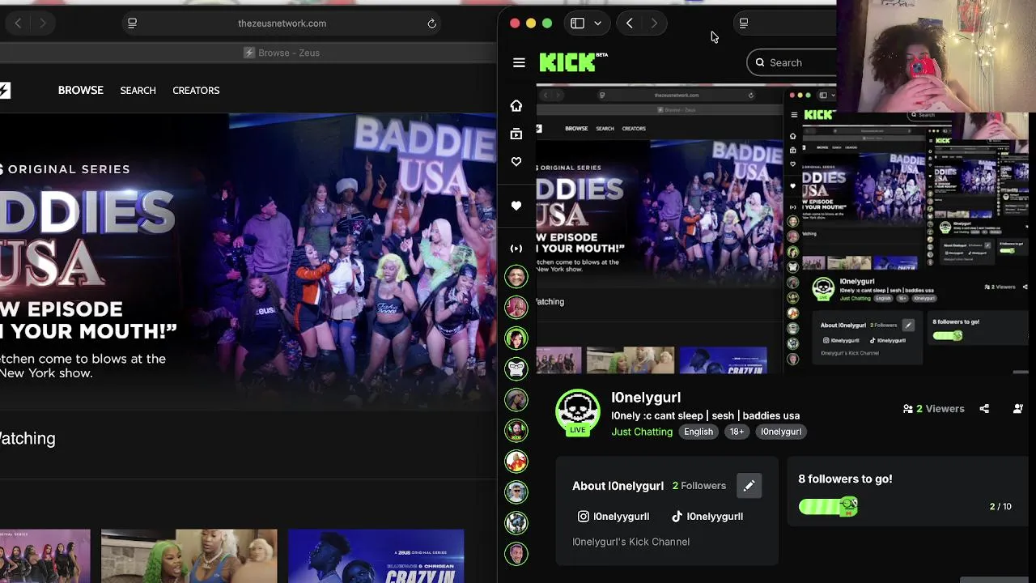The height and width of the screenshot is (583, 1036).
Task: Click the 2 Followers count
Action: coord(699,486)
